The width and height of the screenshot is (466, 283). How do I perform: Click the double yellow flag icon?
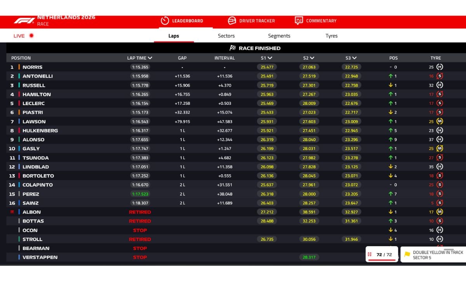[407, 254]
